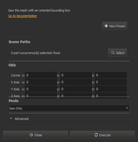The image size is (138, 142).
Task: Click the Corner z input field
Action: pyautogui.click(x=111, y=75)
